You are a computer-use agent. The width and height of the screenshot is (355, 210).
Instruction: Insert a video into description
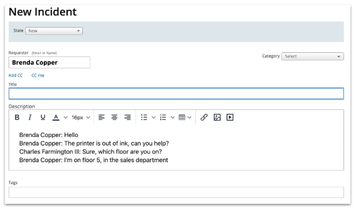click(230, 117)
